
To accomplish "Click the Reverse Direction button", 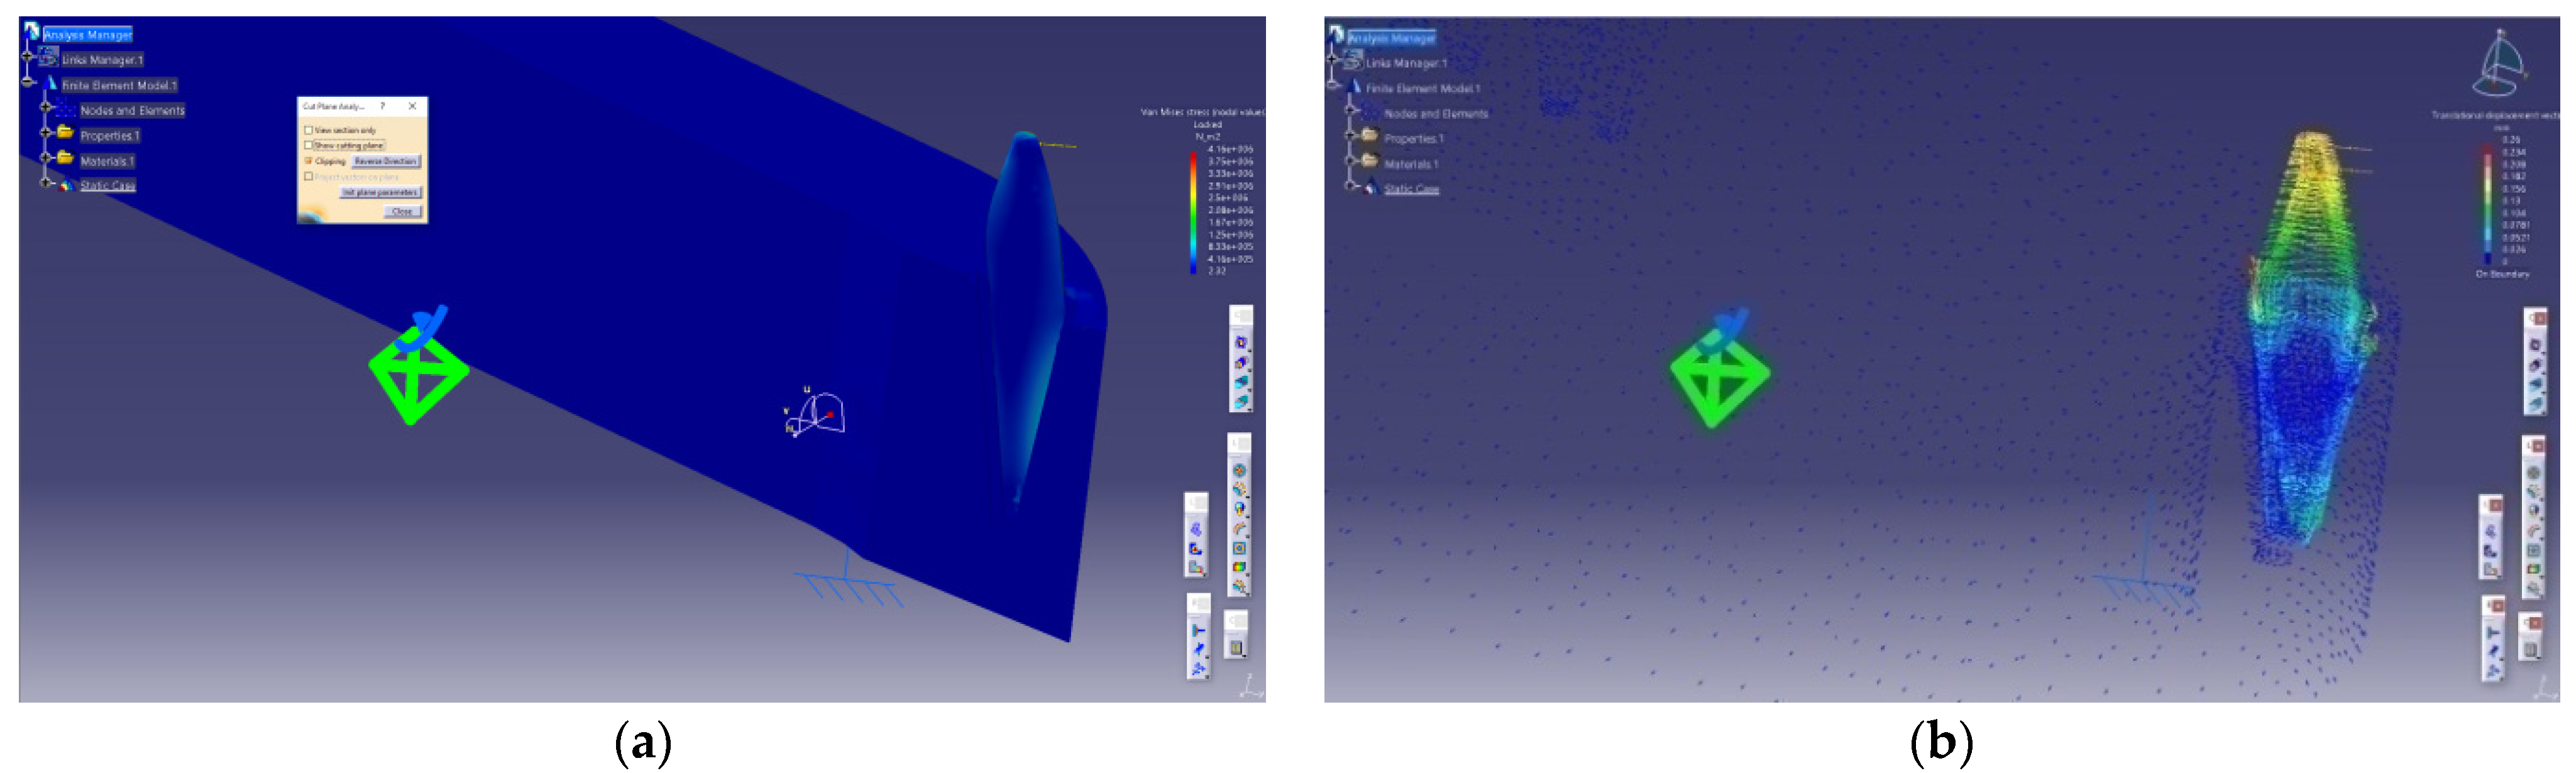I will [x=385, y=161].
